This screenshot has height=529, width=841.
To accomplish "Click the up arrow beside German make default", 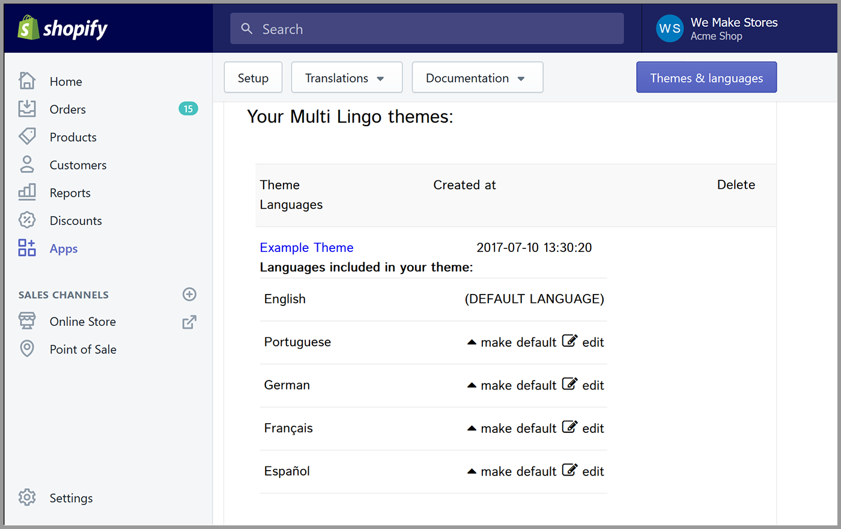I will 472,385.
